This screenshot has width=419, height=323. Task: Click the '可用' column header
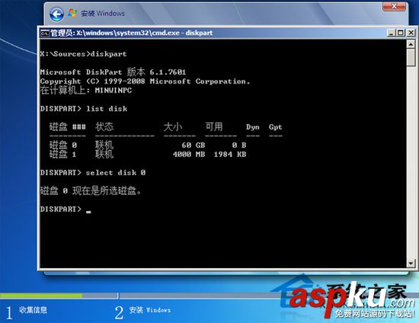tap(214, 127)
